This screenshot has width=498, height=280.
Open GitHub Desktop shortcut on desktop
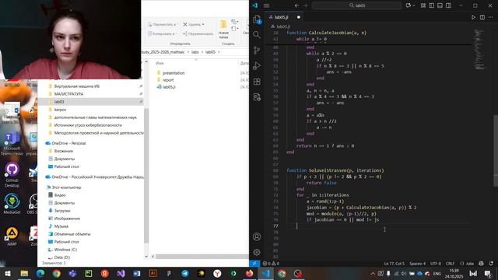12,175
